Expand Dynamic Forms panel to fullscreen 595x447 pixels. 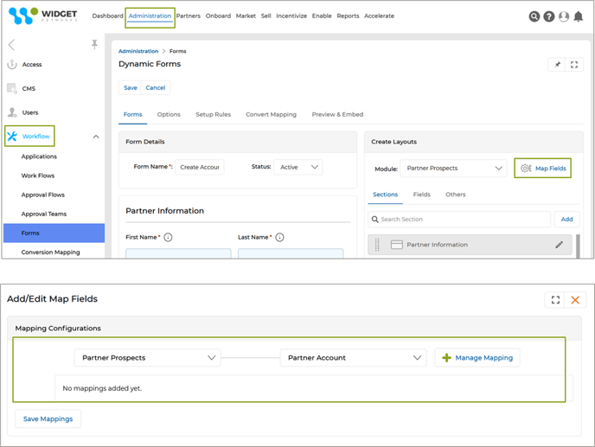click(574, 65)
